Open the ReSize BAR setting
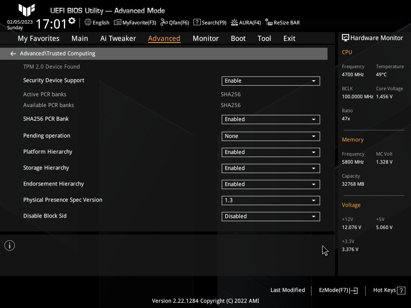 [x=283, y=22]
